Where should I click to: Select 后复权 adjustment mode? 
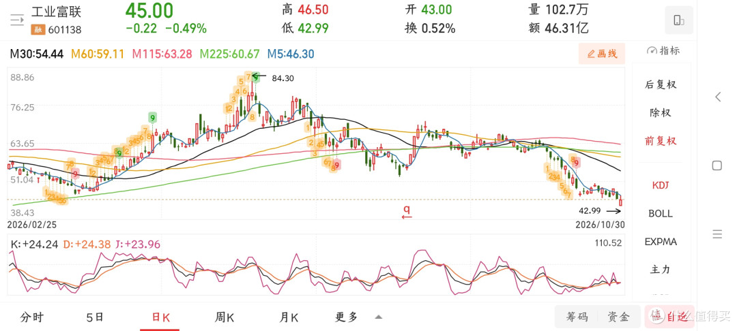pos(661,84)
